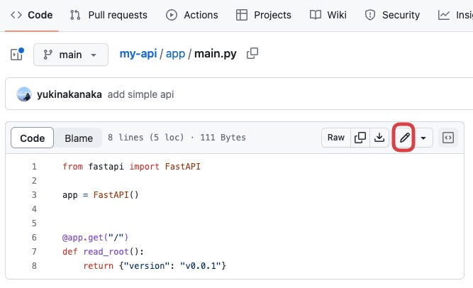This screenshot has width=473, height=288.
Task: Click the pencil edit file icon
Action: pos(404,138)
